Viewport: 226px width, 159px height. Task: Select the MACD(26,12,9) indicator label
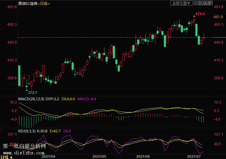[x=32, y=99]
